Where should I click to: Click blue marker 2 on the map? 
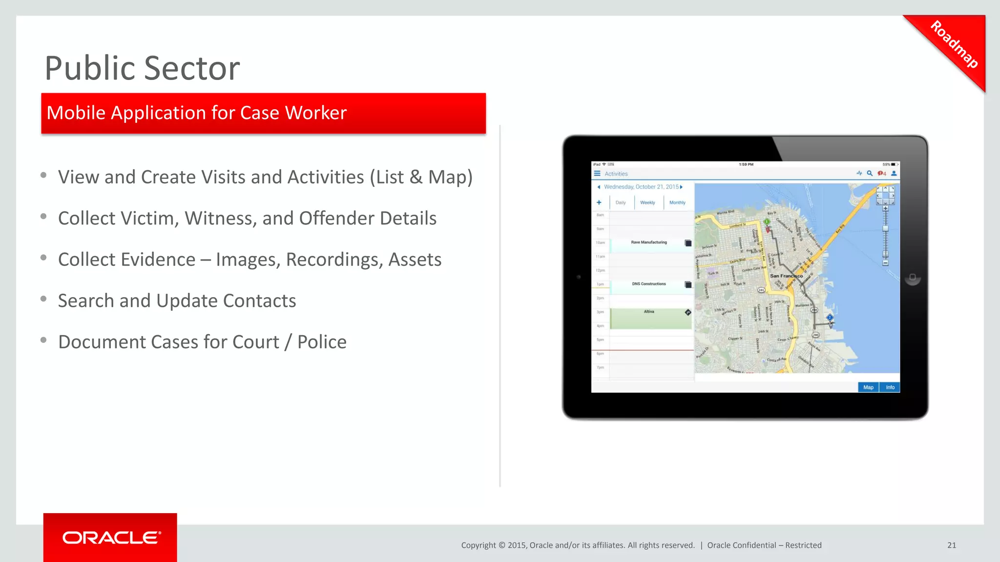[830, 318]
